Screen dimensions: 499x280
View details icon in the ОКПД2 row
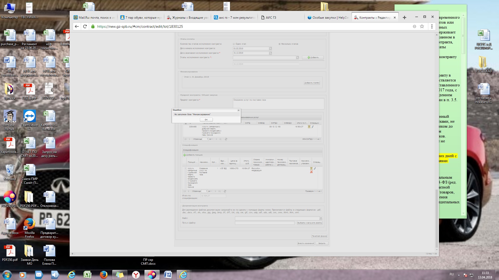click(309, 127)
